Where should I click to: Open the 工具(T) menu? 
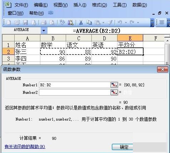tap(120, 5)
